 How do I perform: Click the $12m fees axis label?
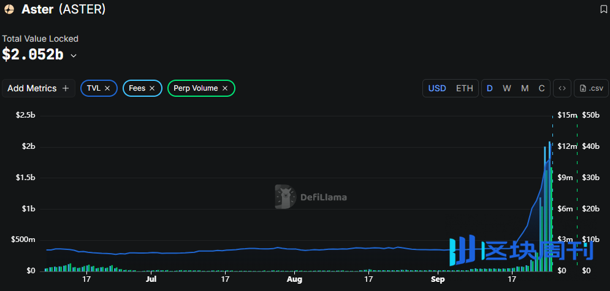click(567, 146)
